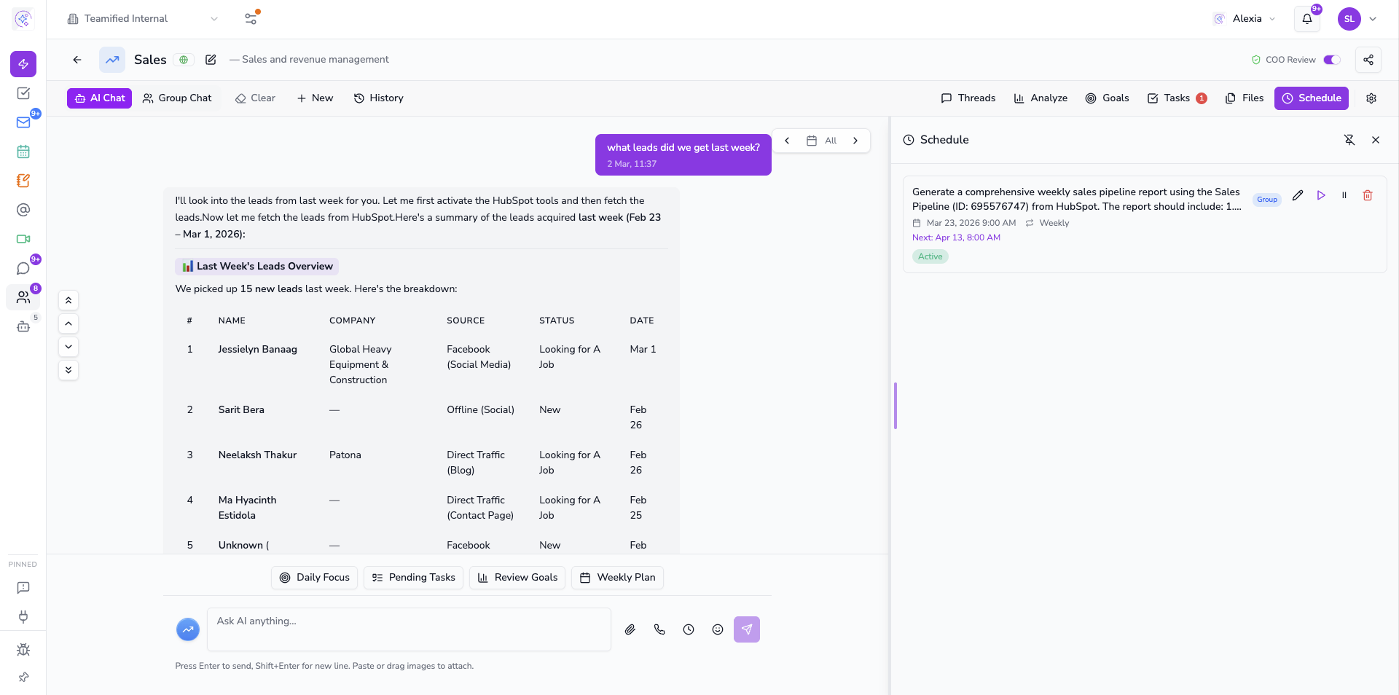Viewport: 1399px width, 695px height.
Task: Open the notifications bell
Action: coord(1307,19)
